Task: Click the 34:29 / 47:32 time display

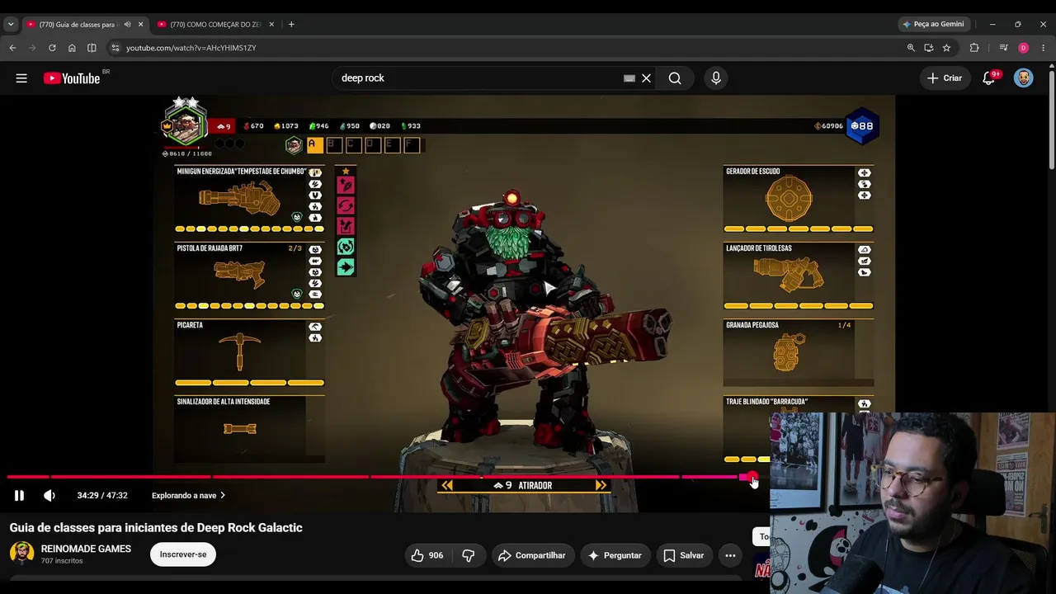Action: point(102,495)
